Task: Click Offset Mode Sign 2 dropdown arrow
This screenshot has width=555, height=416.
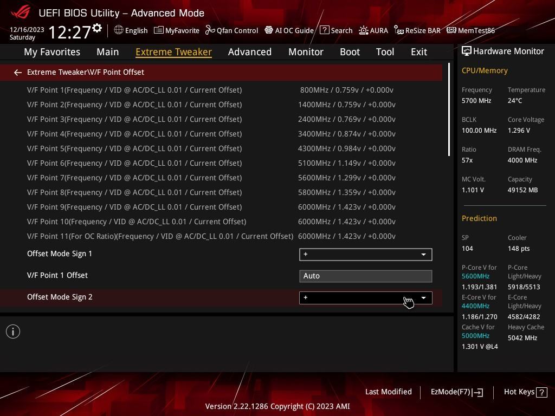Action: point(423,298)
